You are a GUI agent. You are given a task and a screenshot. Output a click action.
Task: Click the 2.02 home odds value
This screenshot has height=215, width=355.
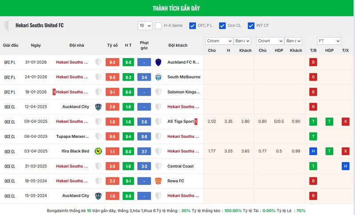tap(212, 121)
